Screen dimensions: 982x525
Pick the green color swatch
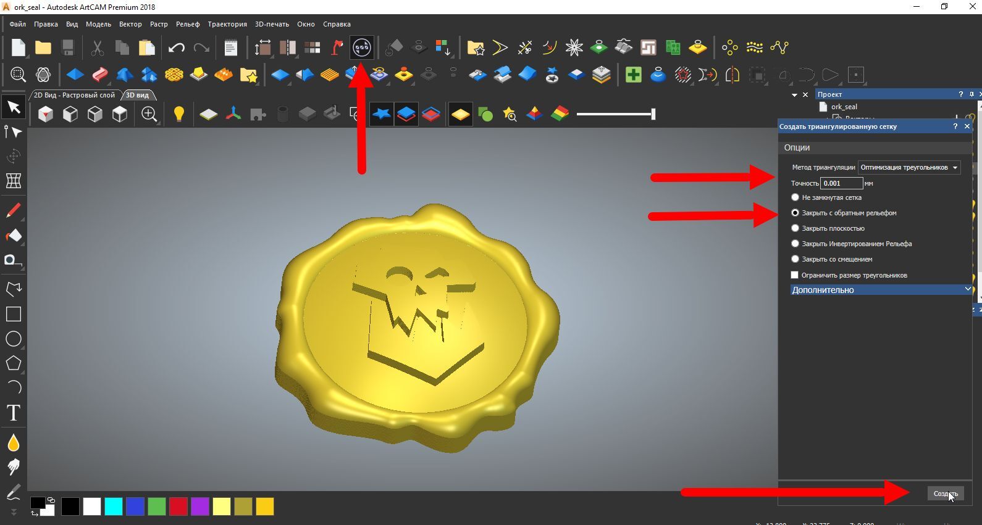pos(157,506)
